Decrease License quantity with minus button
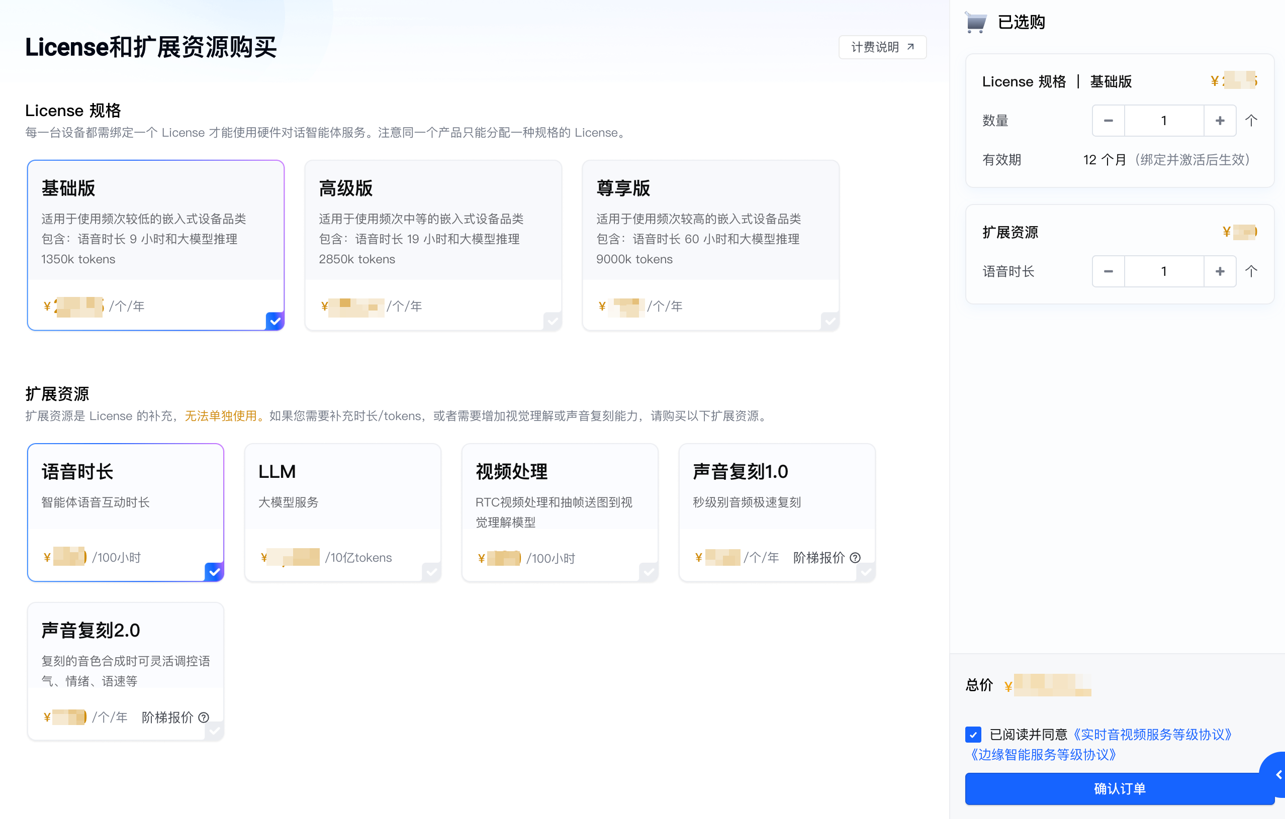The image size is (1285, 819). [1108, 121]
